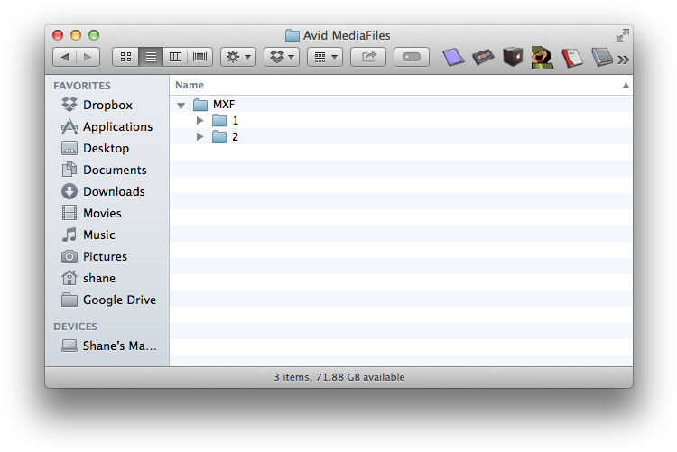The width and height of the screenshot is (677, 452).
Task: Open the shane home folder
Action: pos(107,278)
